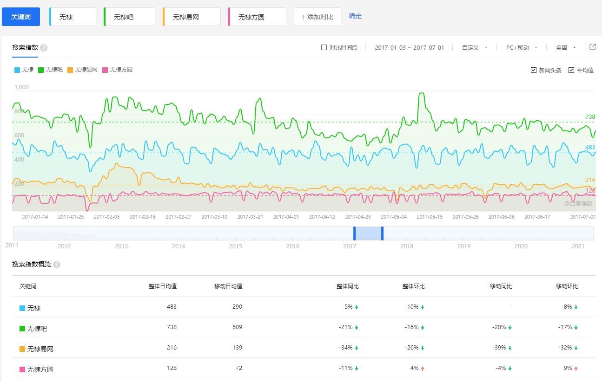Toggle the pink 无棣方圆 legend series
The image size is (602, 382).
pos(117,70)
